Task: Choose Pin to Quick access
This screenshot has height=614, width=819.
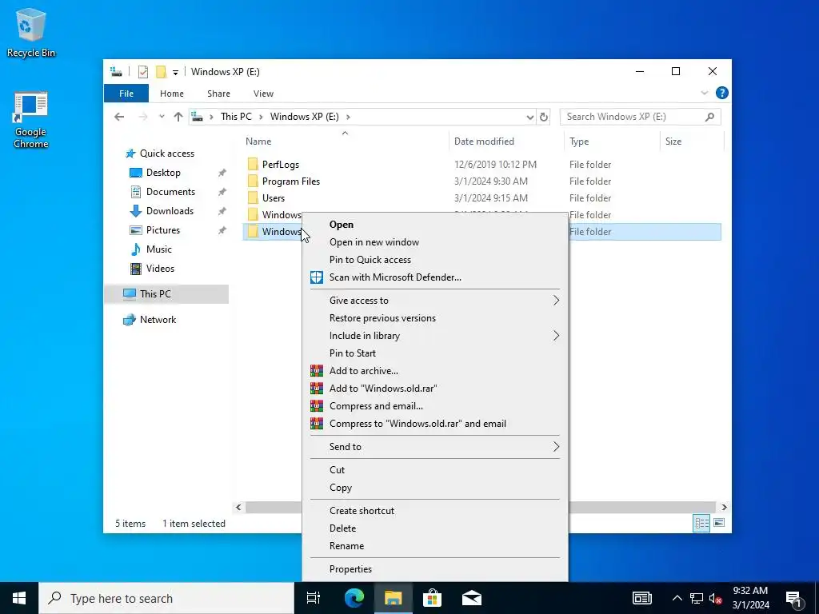Action: click(x=434, y=260)
